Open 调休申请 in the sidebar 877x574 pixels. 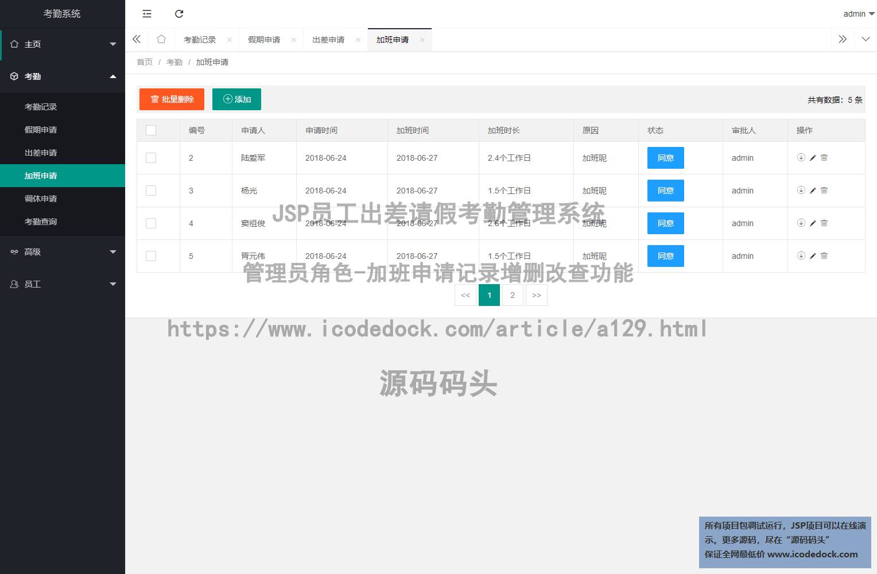point(63,199)
